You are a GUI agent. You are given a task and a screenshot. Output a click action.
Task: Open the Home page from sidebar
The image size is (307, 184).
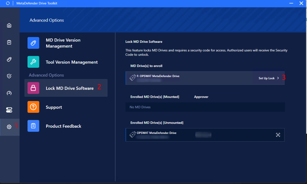coord(9,25)
